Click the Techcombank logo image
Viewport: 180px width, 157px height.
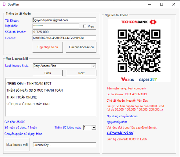(139, 22)
